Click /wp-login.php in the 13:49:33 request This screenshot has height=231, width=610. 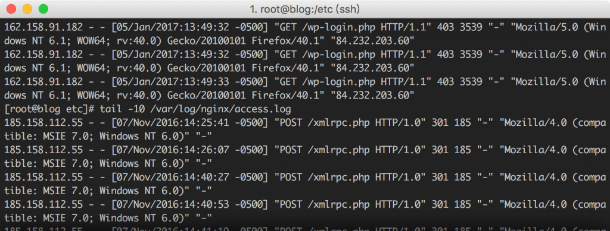338,82
